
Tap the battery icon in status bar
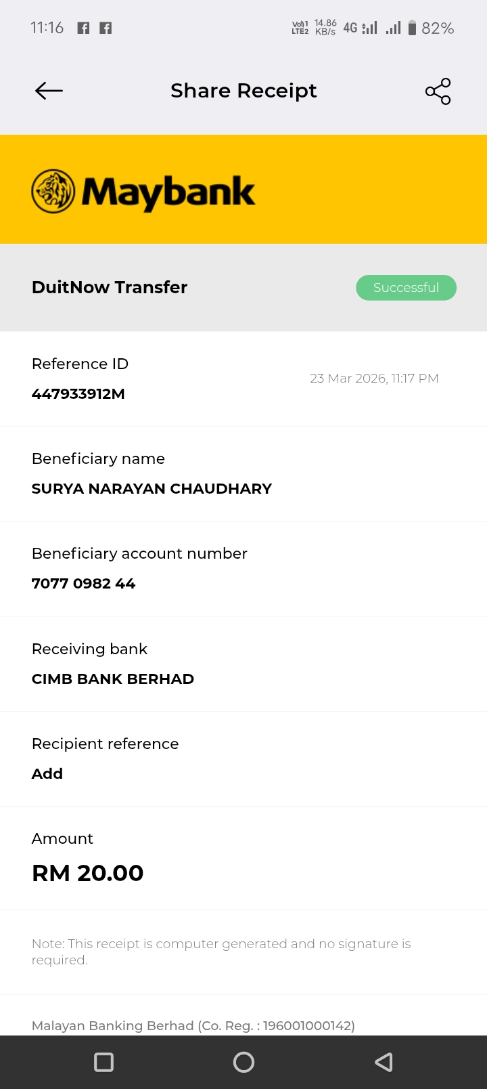point(412,28)
